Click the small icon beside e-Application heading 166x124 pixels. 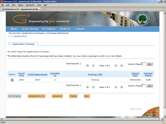point(9,36)
